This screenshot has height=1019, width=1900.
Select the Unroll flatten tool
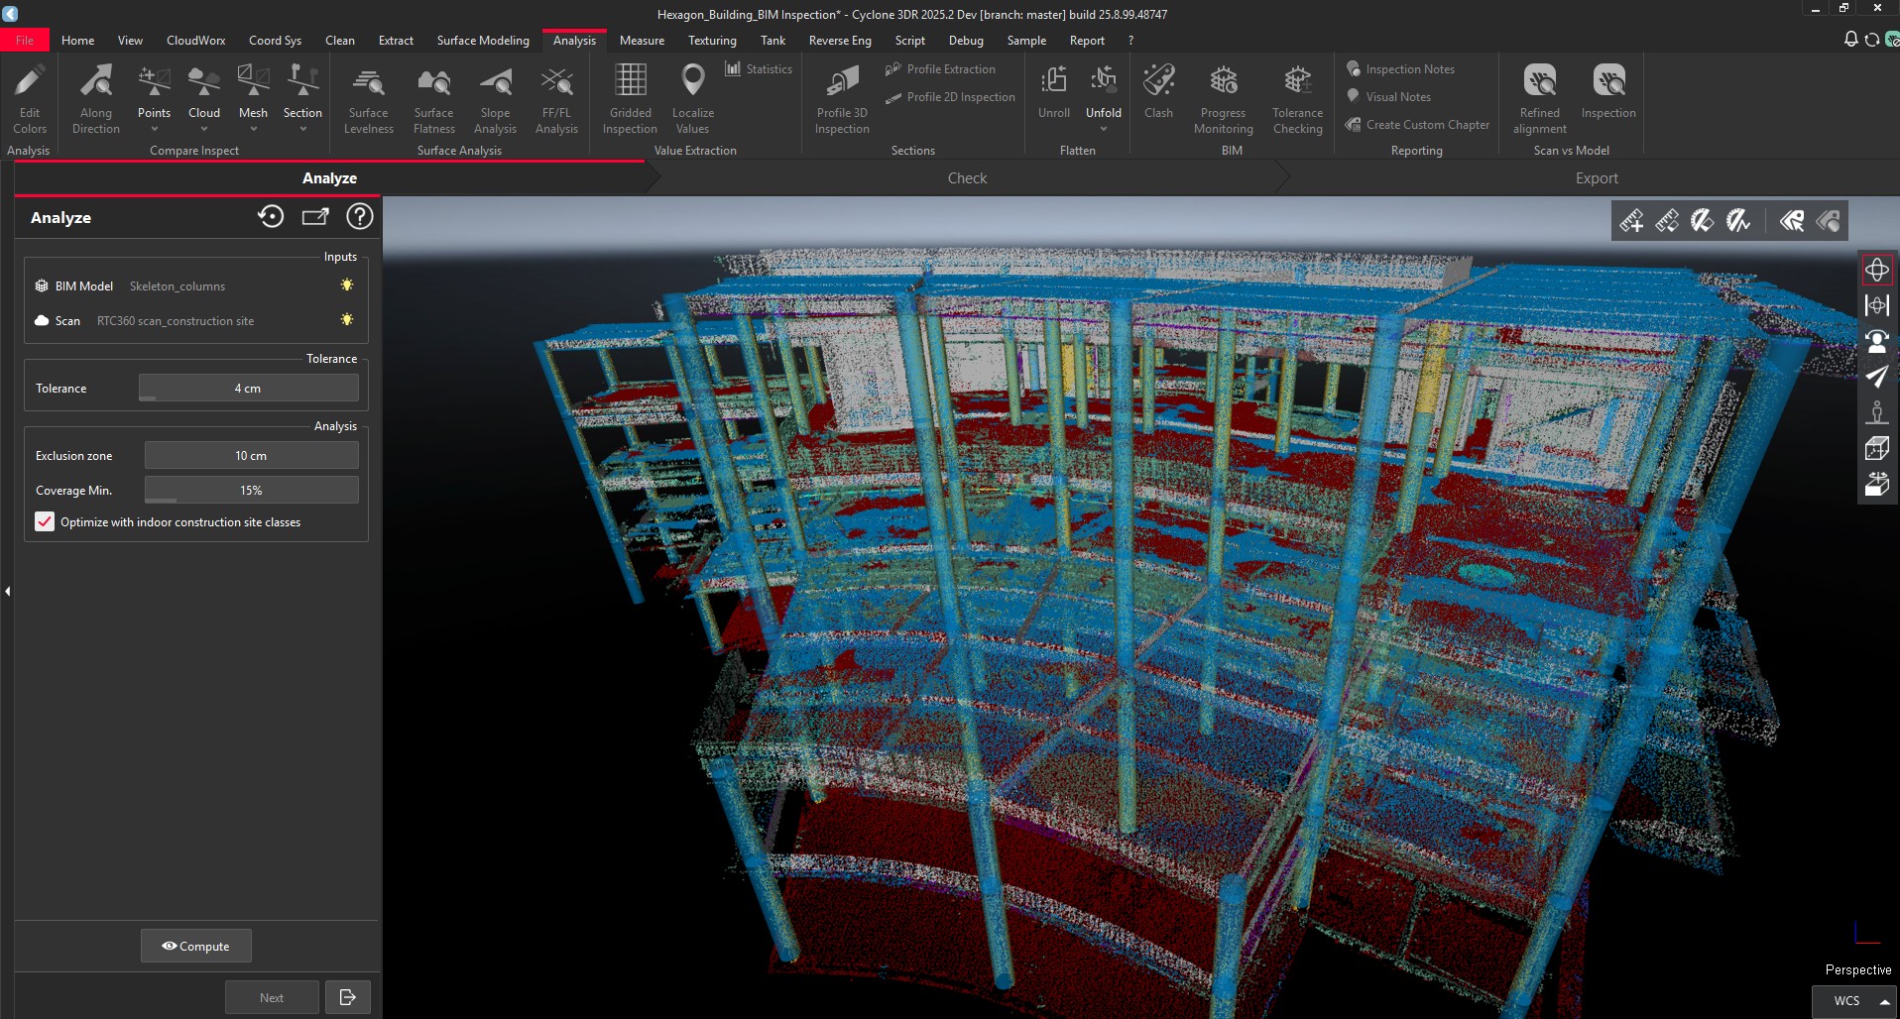click(1053, 94)
